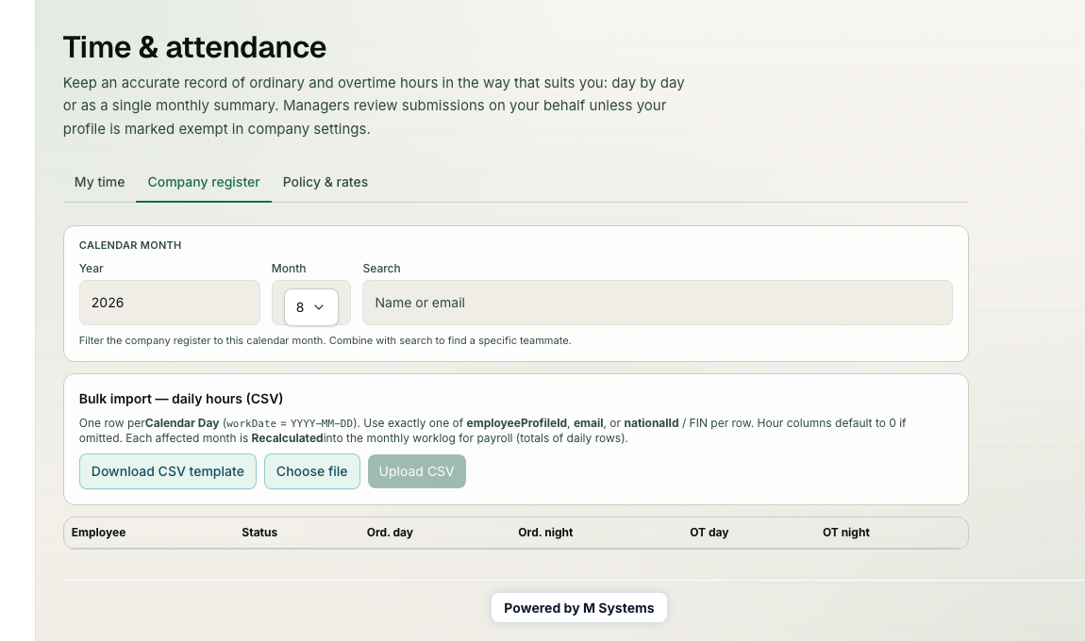This screenshot has height=641, width=1085.
Task: Click the CALENDAR MONTH section label
Action: click(x=130, y=245)
